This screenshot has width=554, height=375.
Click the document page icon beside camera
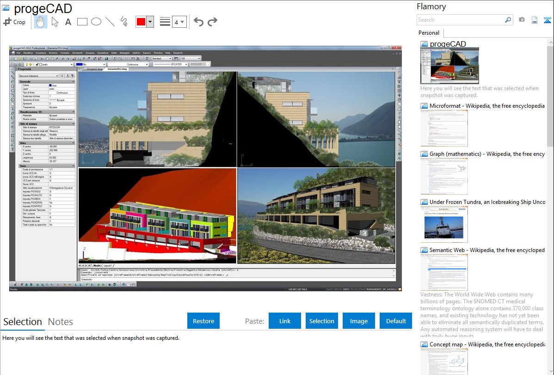pyautogui.click(x=535, y=20)
